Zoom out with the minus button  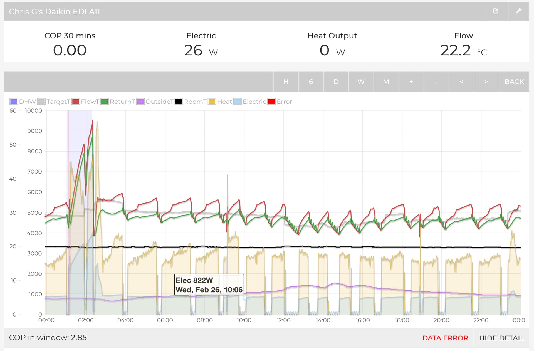(x=436, y=81)
